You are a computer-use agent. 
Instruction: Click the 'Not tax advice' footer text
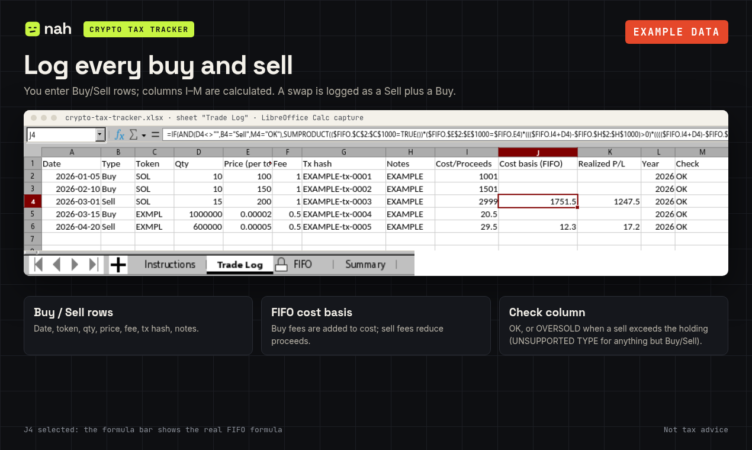(696, 430)
